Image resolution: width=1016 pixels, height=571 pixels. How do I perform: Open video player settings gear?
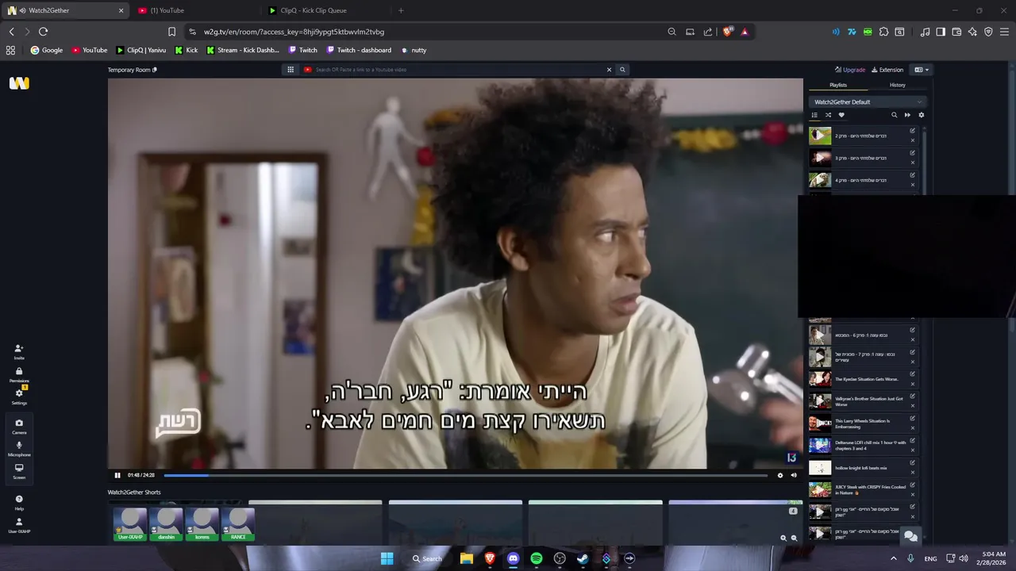point(780,475)
